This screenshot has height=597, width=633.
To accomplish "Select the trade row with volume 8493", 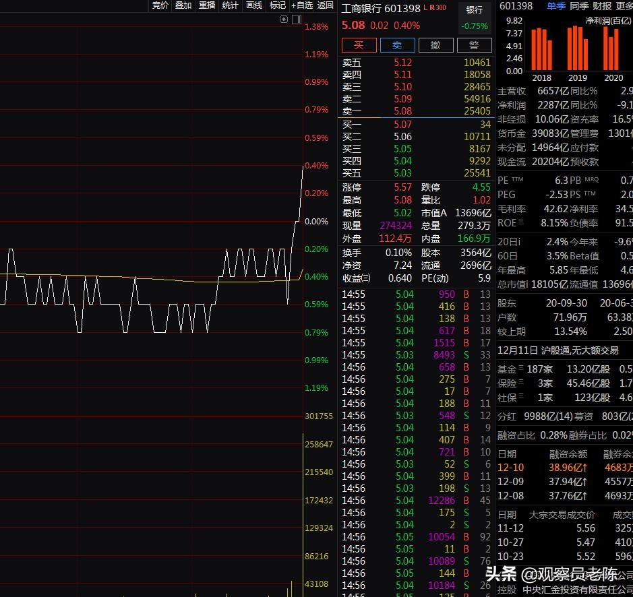I will click(416, 355).
